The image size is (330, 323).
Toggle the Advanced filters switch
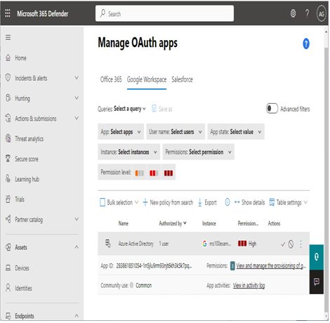[272, 108]
